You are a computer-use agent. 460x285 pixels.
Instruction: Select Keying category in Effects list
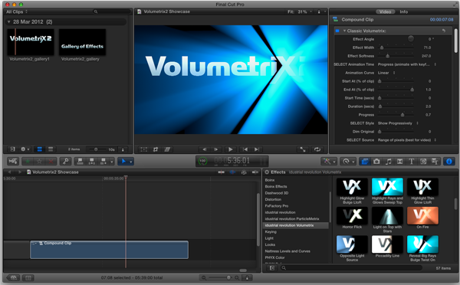coord(271,231)
